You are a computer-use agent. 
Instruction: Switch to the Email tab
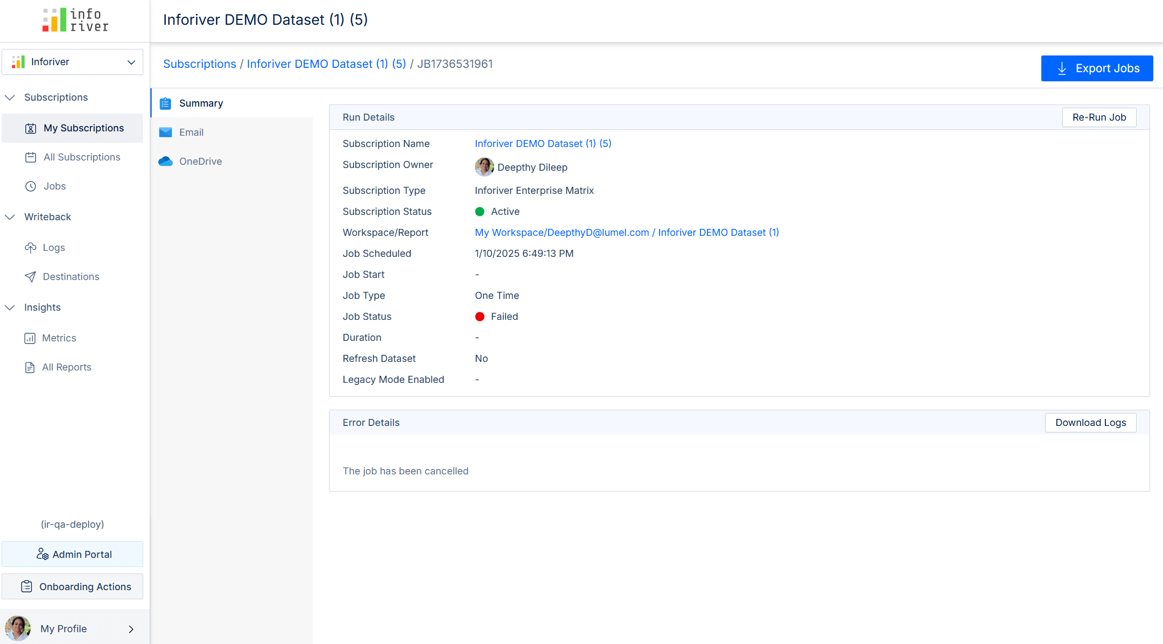[232, 132]
